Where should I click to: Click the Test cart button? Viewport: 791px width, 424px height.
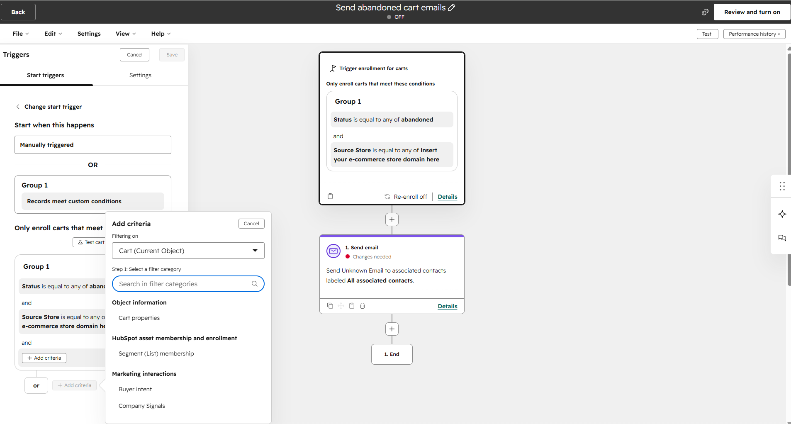pos(90,242)
